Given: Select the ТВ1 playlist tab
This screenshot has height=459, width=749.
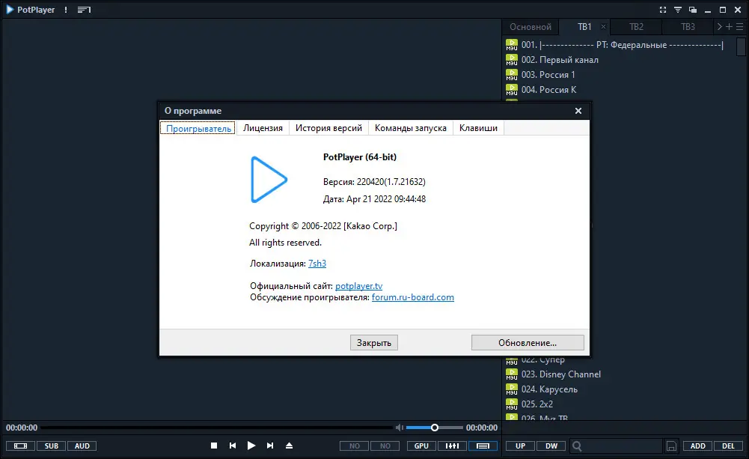Looking at the screenshot, I should click(x=584, y=27).
